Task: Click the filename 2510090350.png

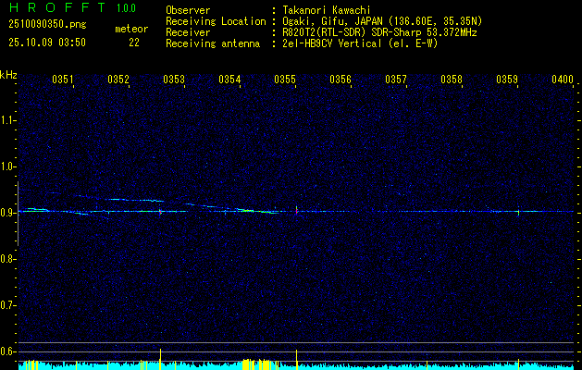Action: [x=47, y=25]
